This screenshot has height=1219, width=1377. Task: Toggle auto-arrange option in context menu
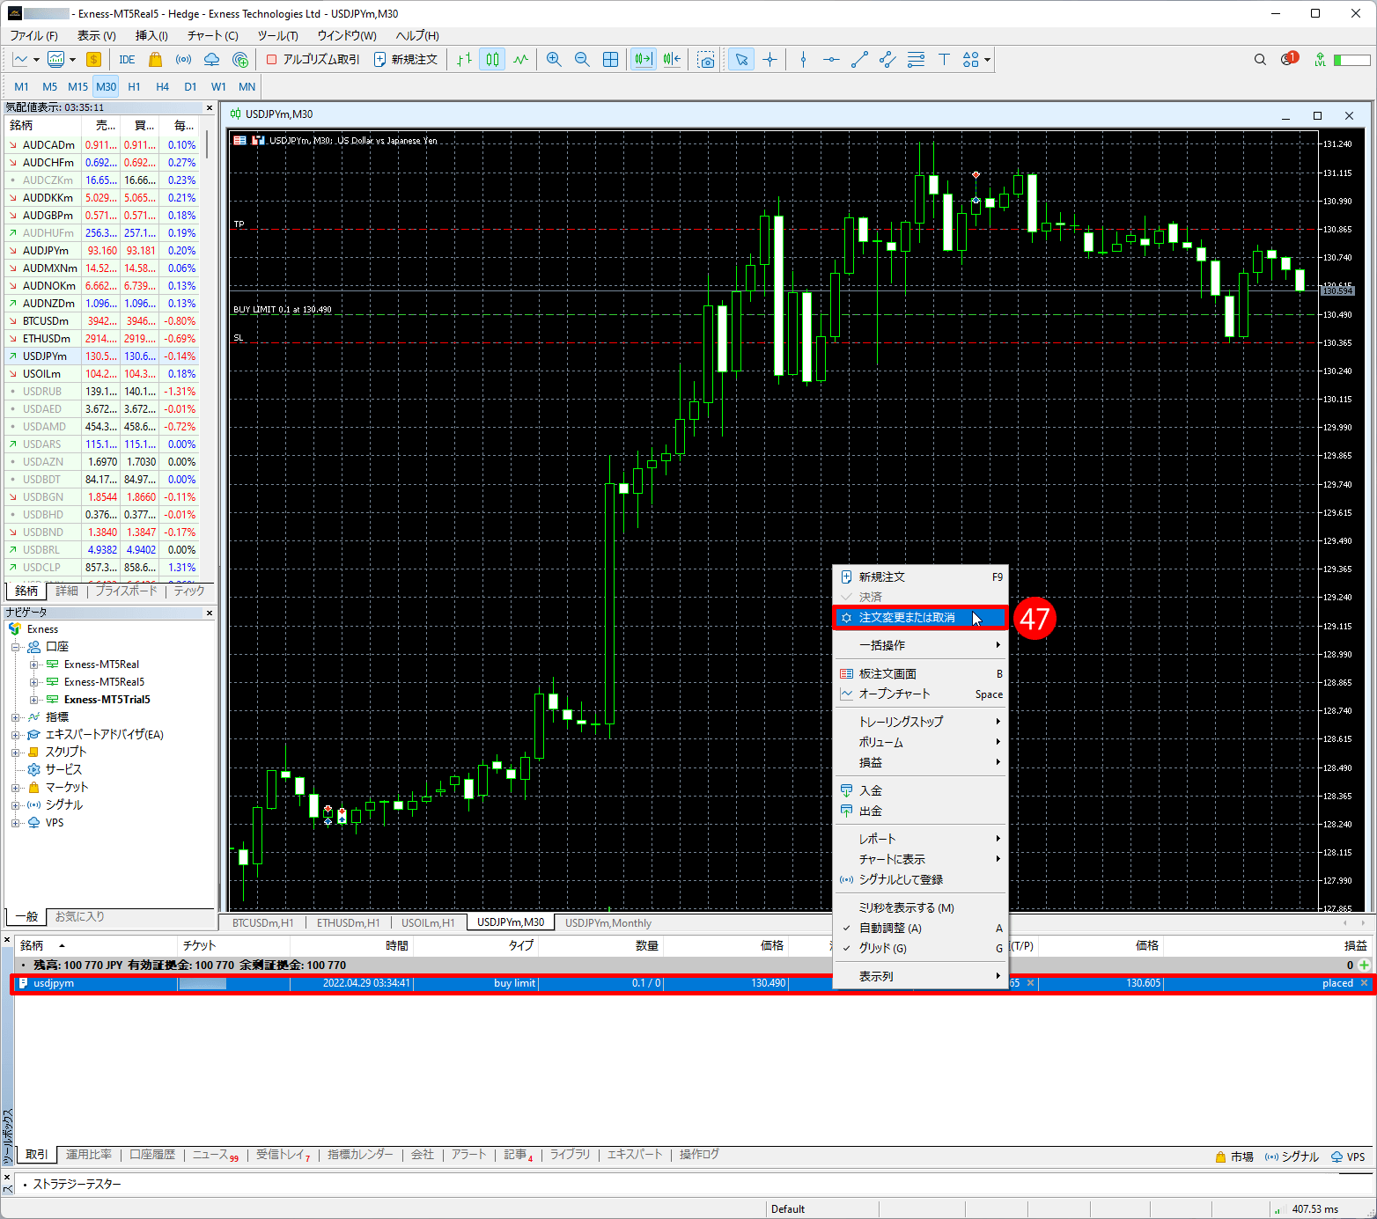(889, 928)
